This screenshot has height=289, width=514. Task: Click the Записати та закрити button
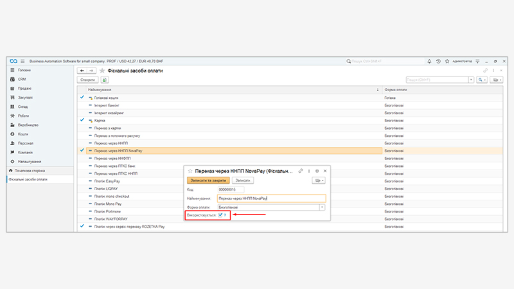208,181
